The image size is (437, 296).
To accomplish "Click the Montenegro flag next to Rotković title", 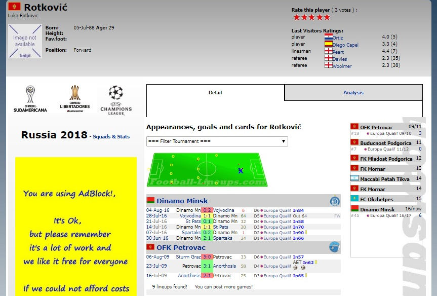I will tap(14, 7).
